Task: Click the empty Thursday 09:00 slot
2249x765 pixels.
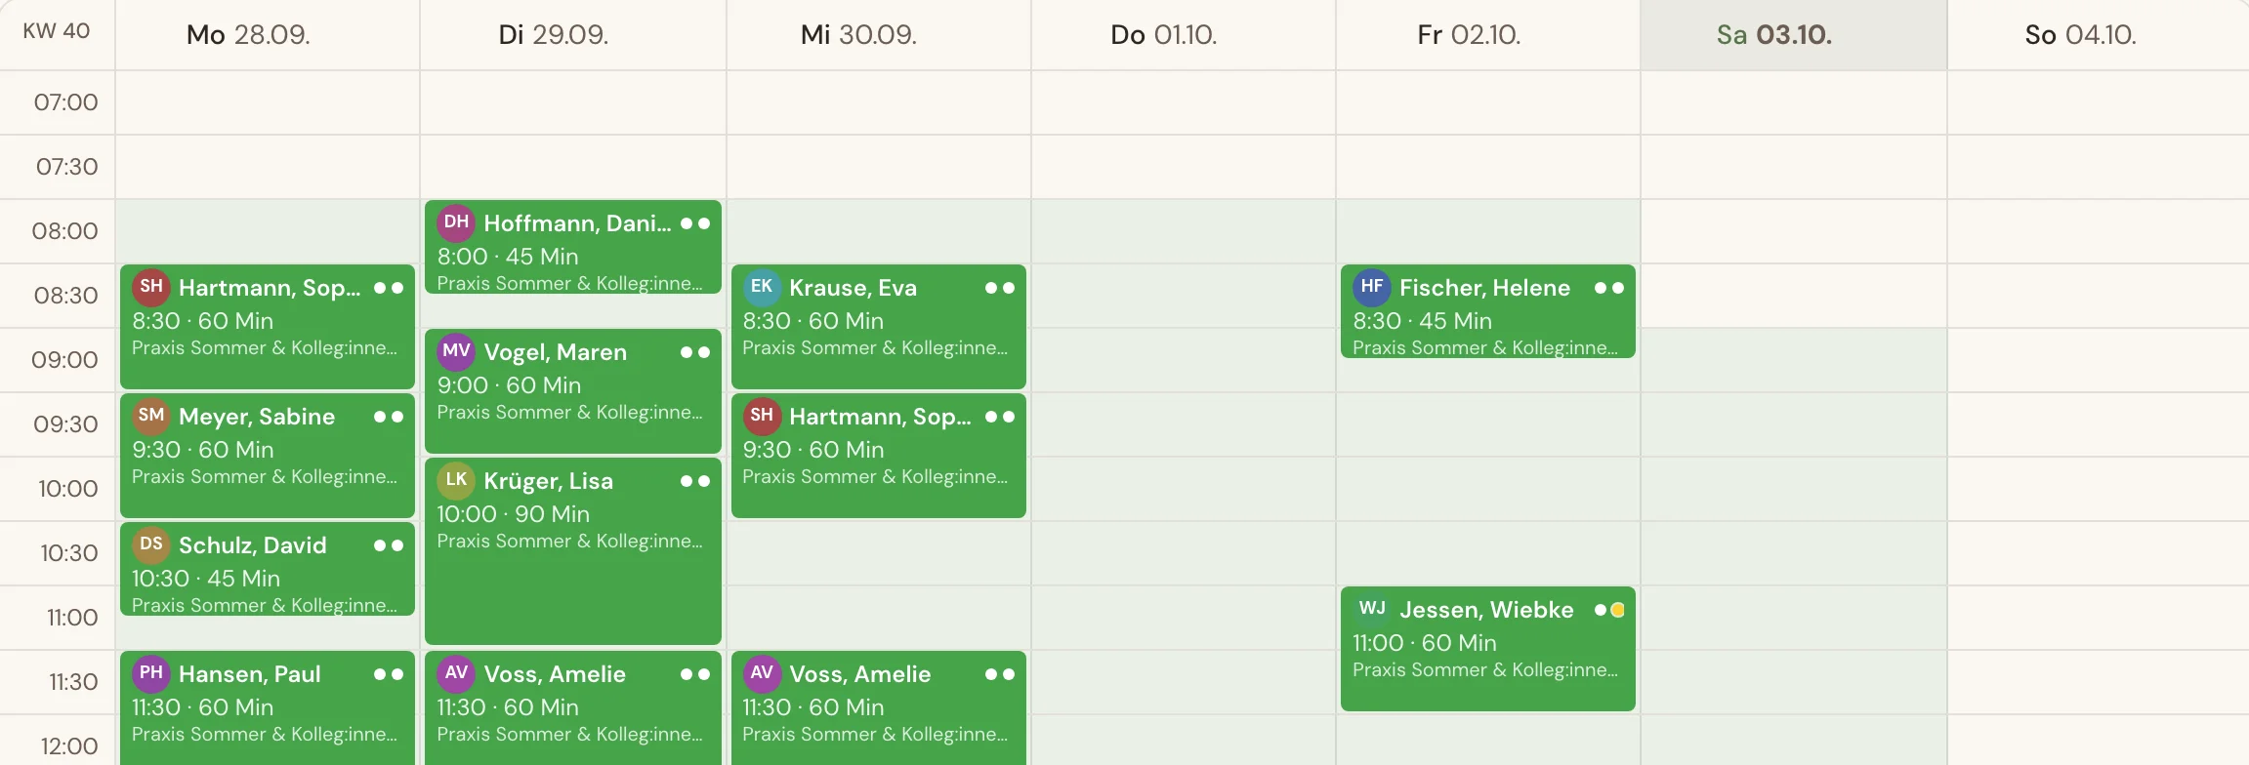Action: tap(1184, 360)
